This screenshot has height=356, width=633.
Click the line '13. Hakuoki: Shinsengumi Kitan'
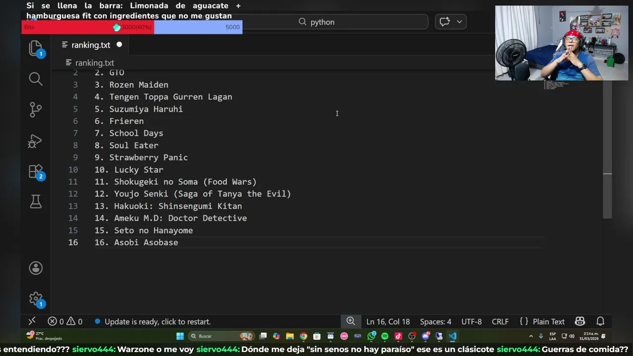click(168, 206)
